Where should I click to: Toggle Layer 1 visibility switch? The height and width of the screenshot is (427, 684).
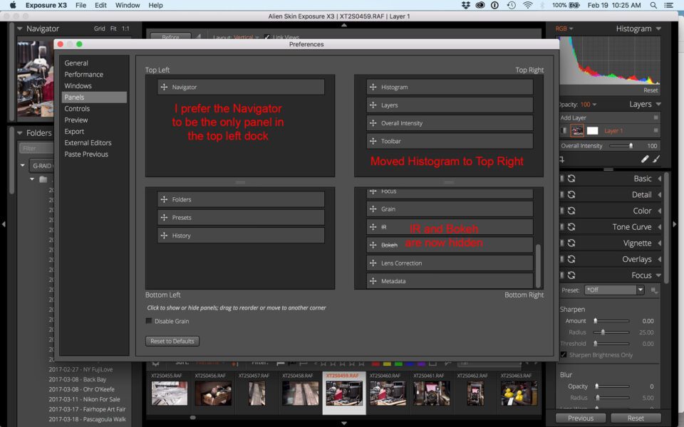point(564,131)
